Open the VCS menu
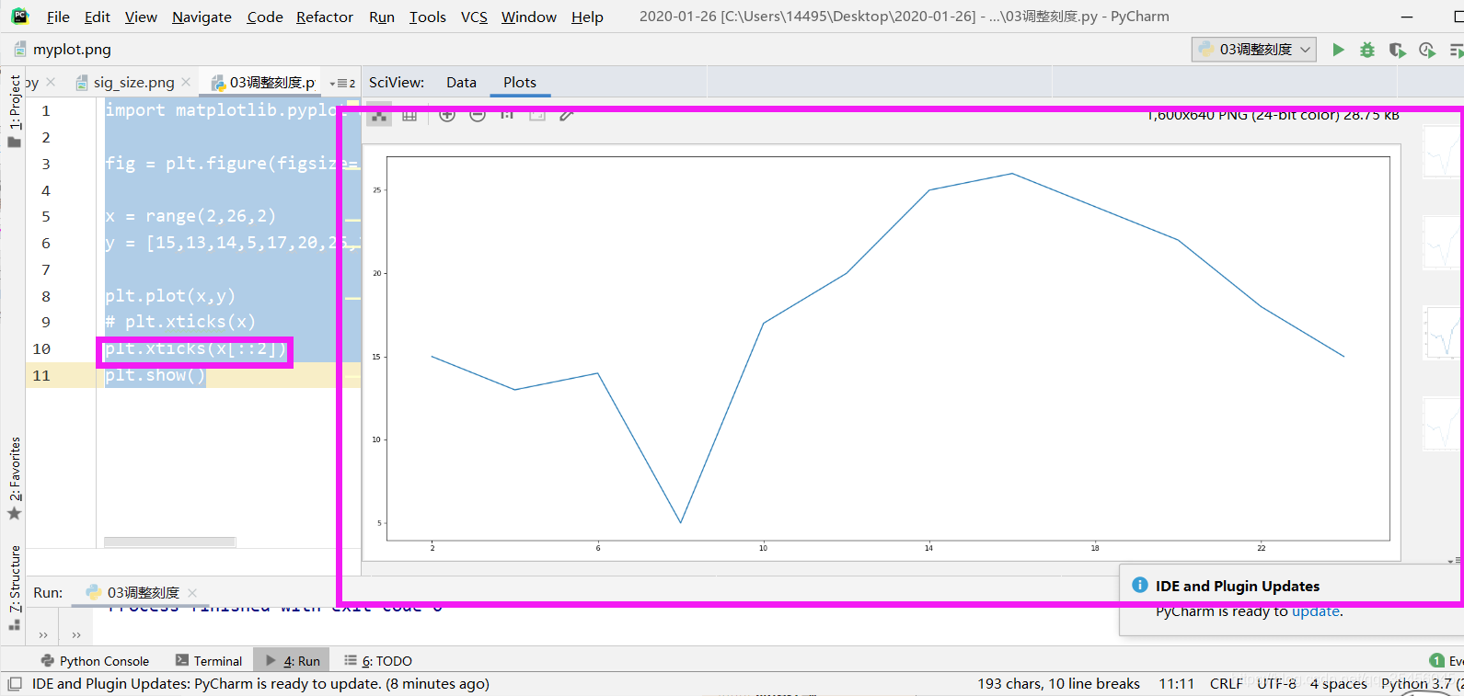 474,17
